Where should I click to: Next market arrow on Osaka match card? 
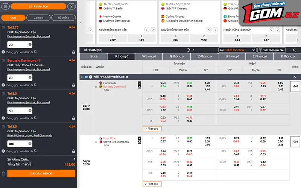[153, 30]
